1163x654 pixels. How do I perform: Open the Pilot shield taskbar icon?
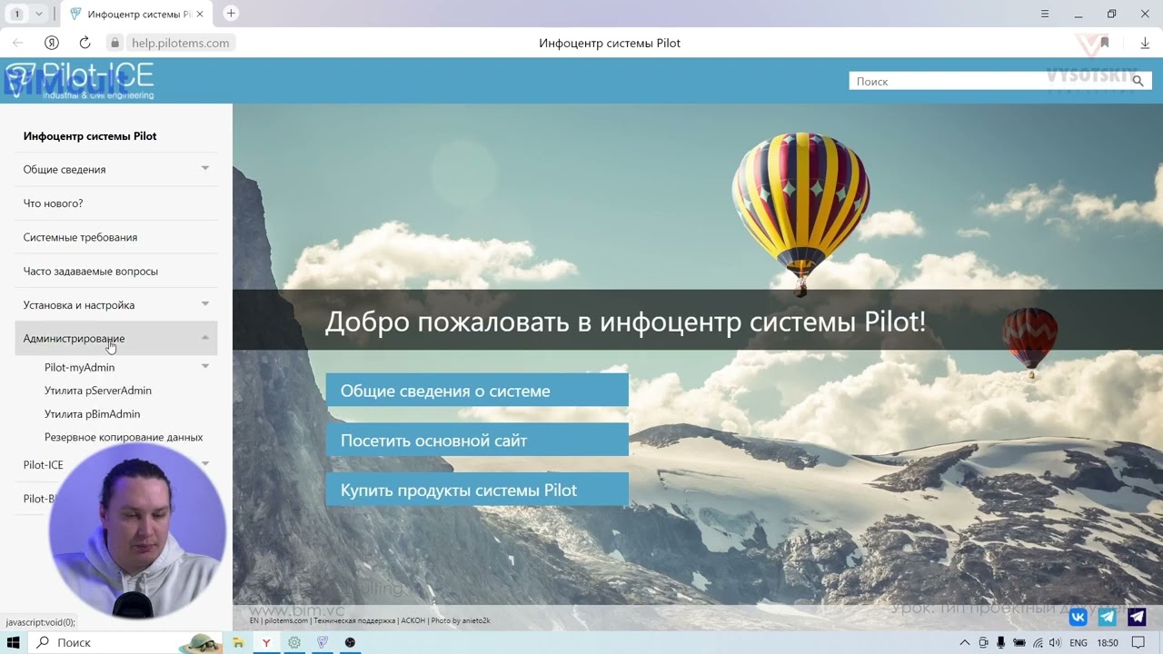click(322, 642)
